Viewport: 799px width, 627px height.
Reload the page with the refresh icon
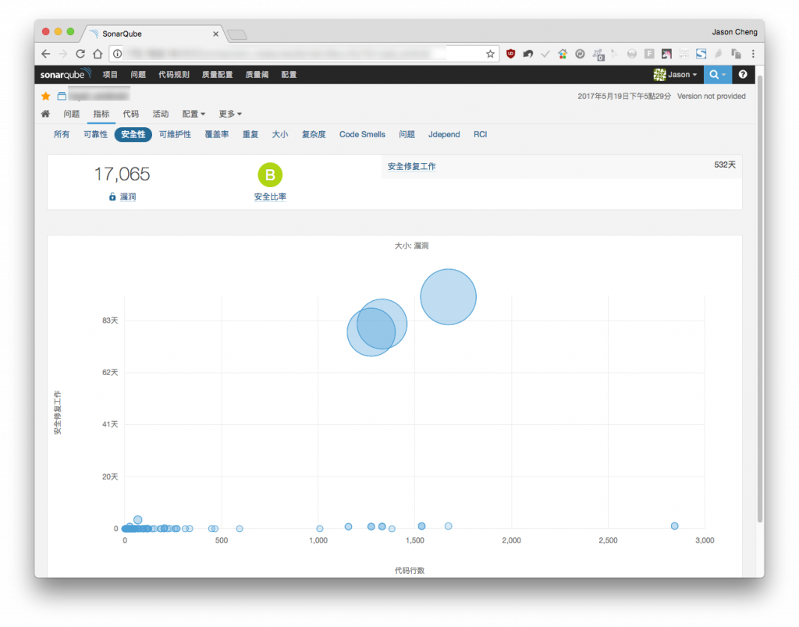(80, 54)
